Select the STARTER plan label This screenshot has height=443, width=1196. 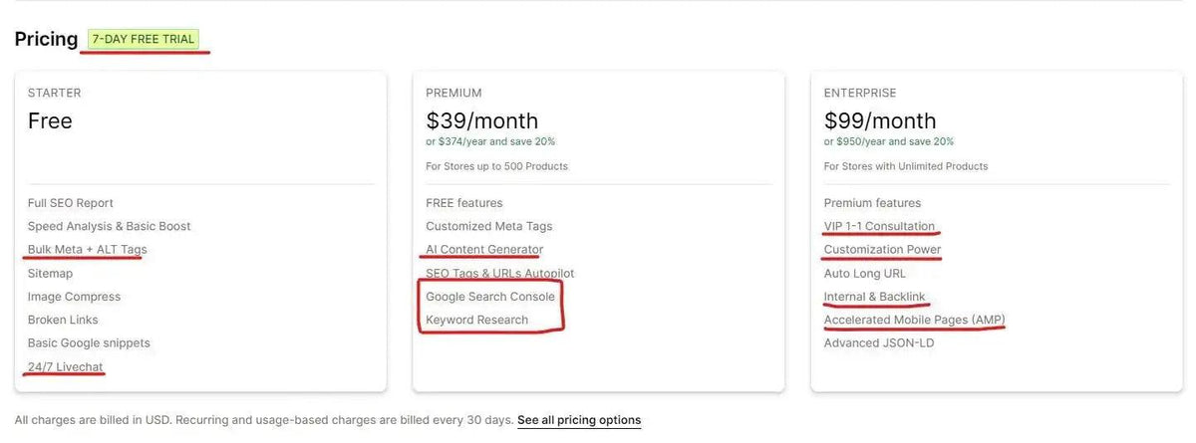click(55, 93)
